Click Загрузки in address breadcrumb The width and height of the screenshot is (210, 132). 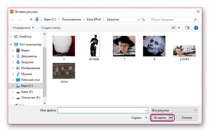pyautogui.click(x=113, y=19)
